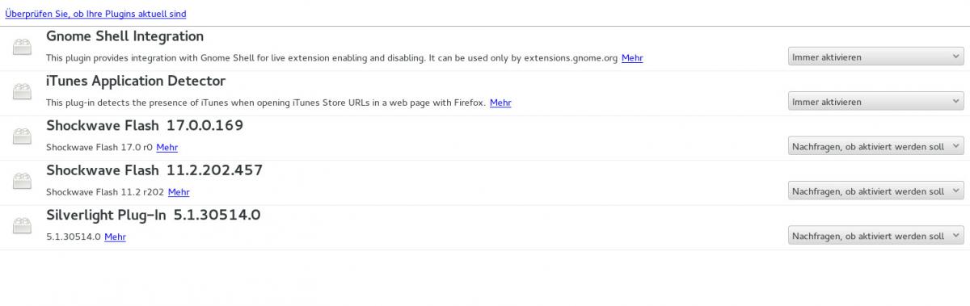Click the iTunes Application Detector plugin icon
Image resolution: width=970 pixels, height=306 pixels.
(x=23, y=92)
